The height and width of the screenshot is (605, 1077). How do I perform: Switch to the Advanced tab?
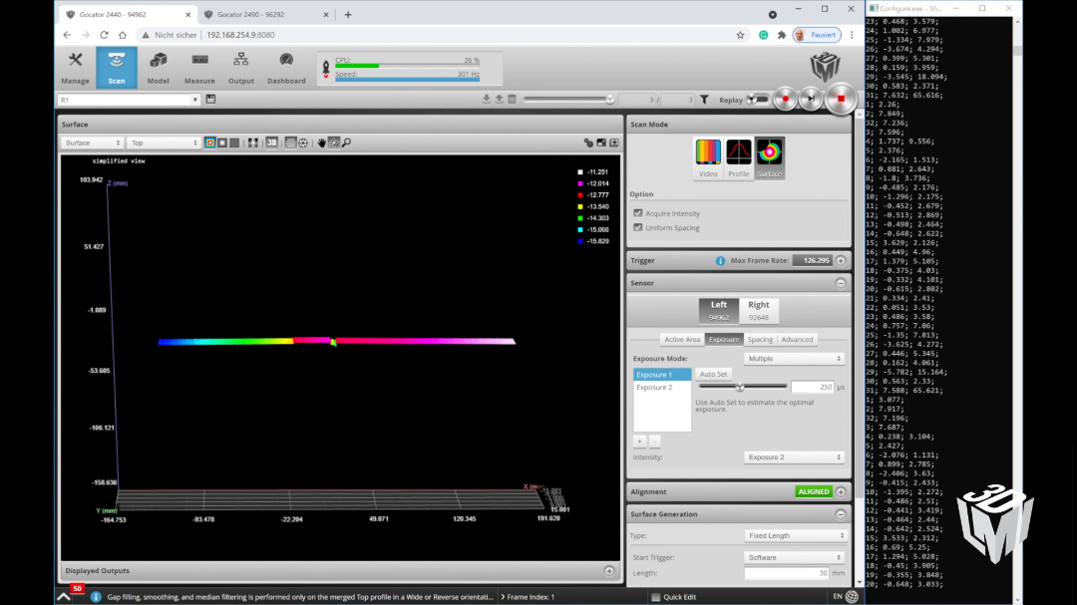[797, 339]
